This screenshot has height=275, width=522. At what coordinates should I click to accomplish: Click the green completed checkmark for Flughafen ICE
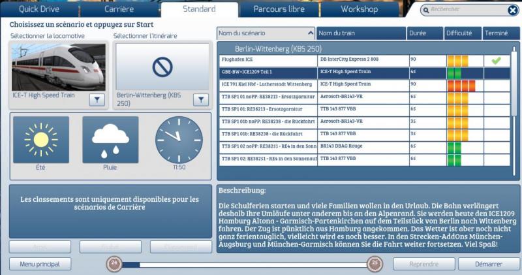(x=496, y=61)
